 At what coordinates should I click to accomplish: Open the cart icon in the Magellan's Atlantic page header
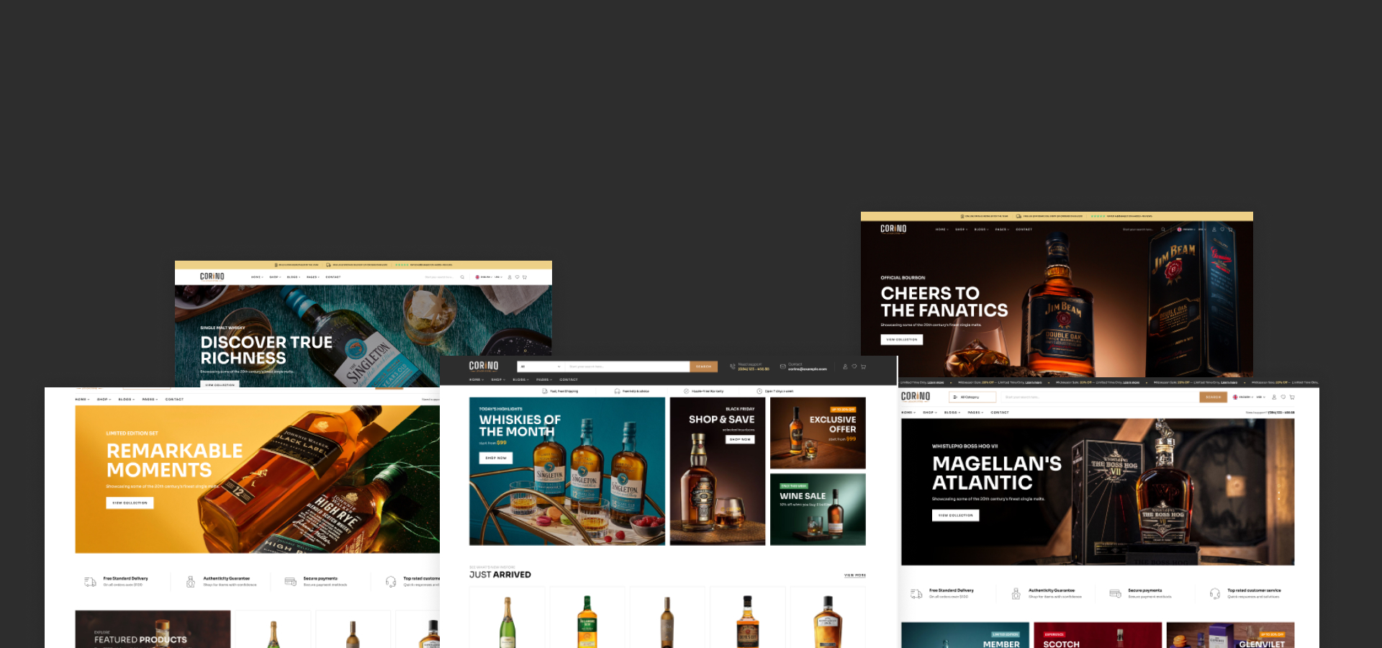1292,397
